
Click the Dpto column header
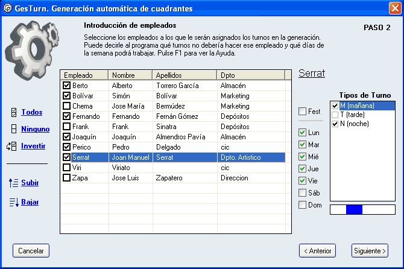(x=250, y=75)
